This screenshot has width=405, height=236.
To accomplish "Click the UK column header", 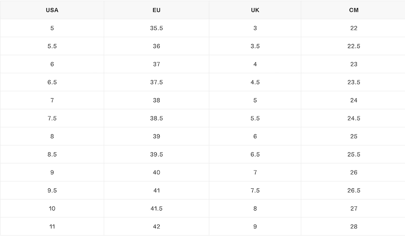I will point(255,10).
